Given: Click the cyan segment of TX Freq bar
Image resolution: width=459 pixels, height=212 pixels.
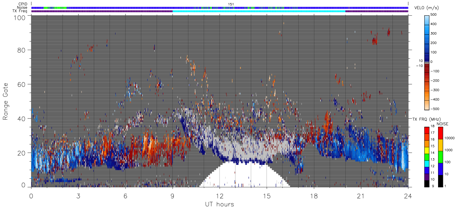Looking at the screenshot, I should 259,11.
